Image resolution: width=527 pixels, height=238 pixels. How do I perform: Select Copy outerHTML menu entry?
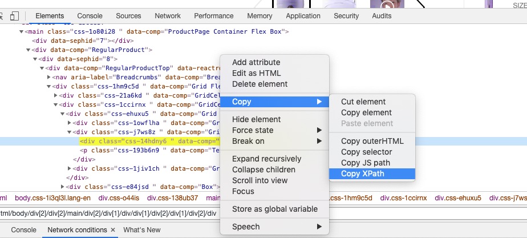tap(372, 142)
